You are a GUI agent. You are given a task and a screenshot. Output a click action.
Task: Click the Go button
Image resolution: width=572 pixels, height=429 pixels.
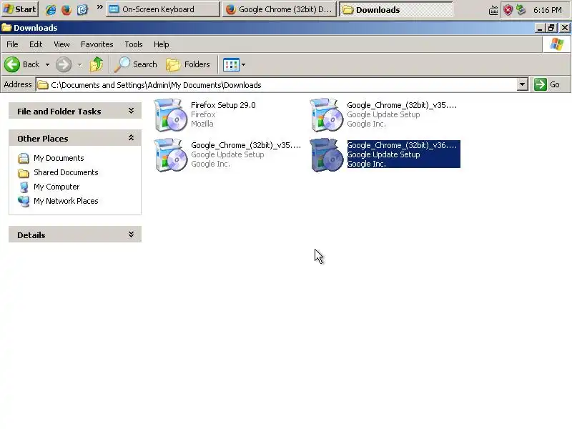coord(546,84)
